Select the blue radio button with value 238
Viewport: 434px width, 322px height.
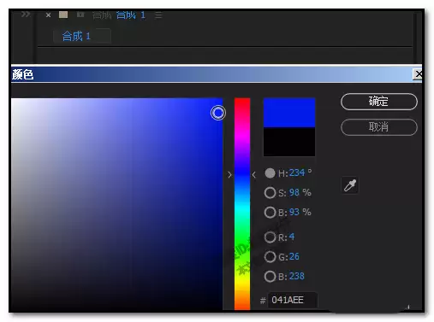(270, 277)
